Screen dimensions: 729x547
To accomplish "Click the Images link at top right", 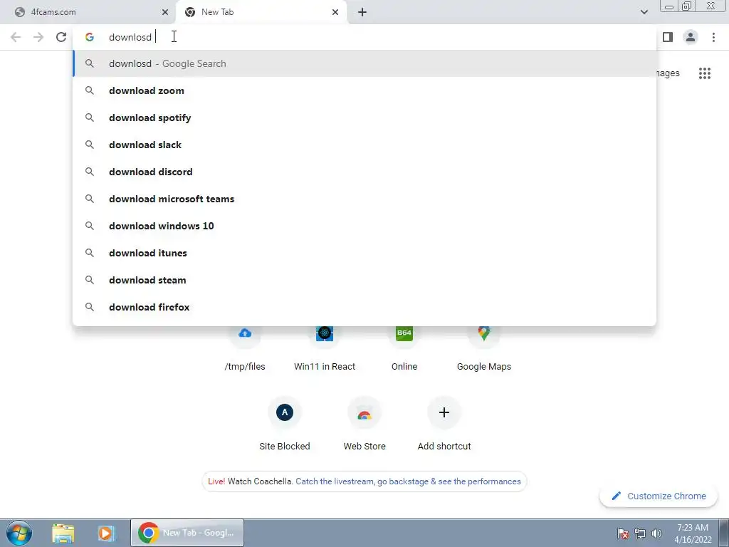I will [x=668, y=73].
